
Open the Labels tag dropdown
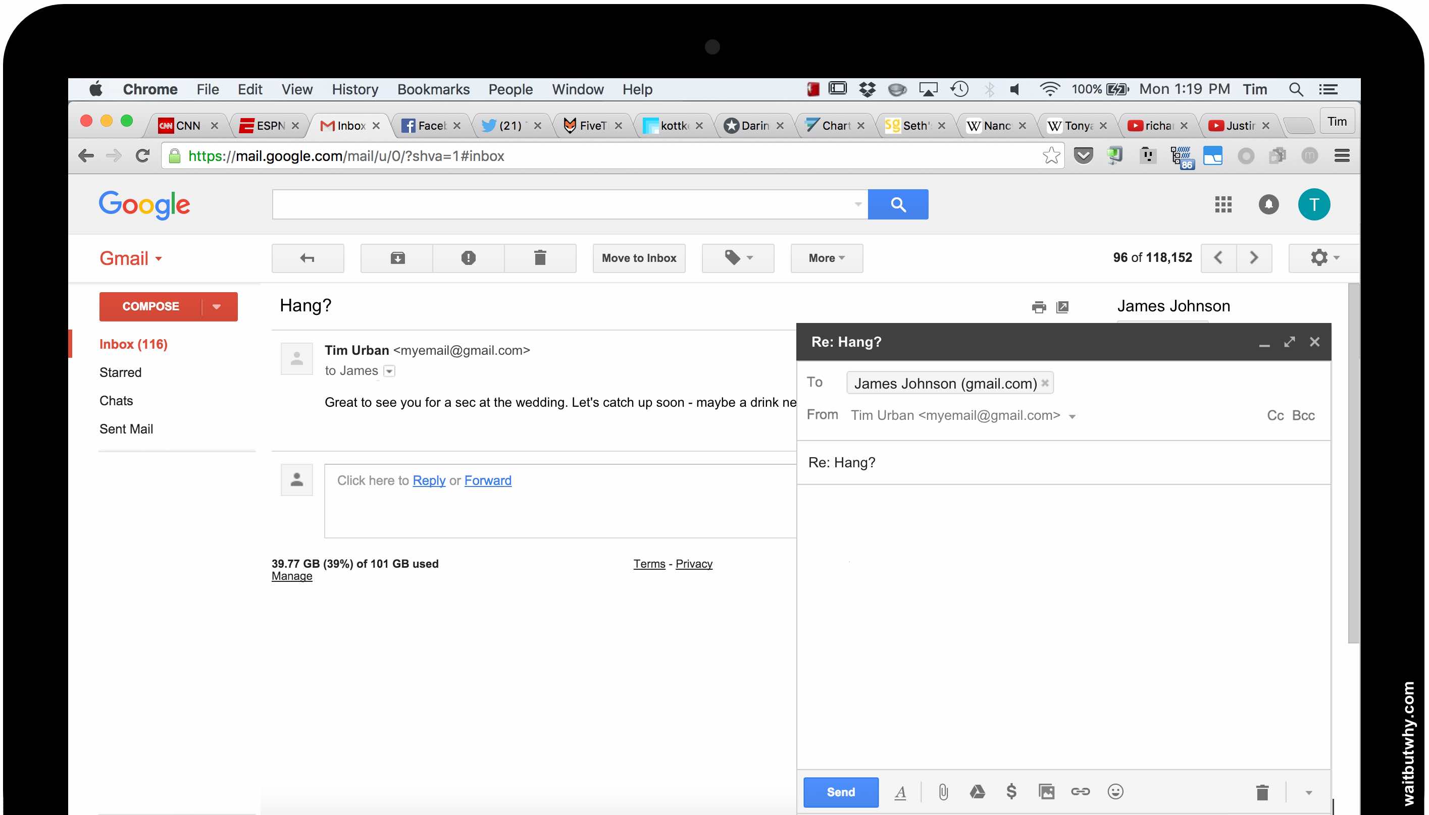click(737, 258)
